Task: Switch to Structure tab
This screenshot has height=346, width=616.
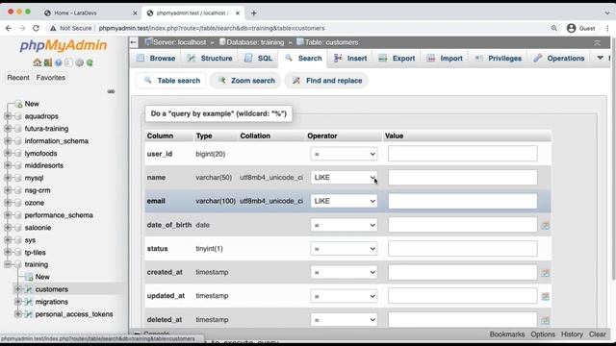Action: tap(210, 58)
